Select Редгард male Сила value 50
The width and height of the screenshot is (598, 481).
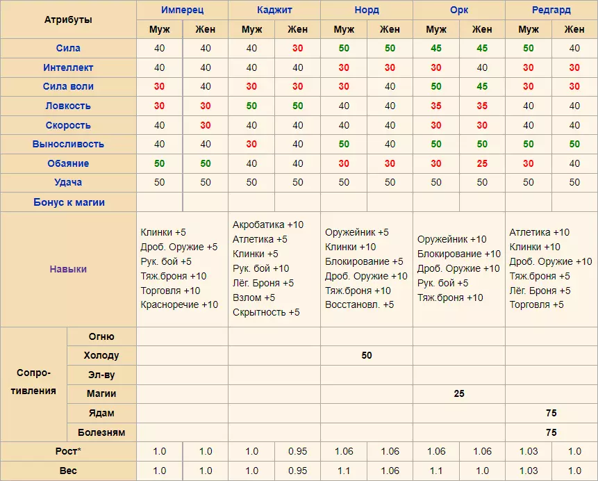pos(529,48)
